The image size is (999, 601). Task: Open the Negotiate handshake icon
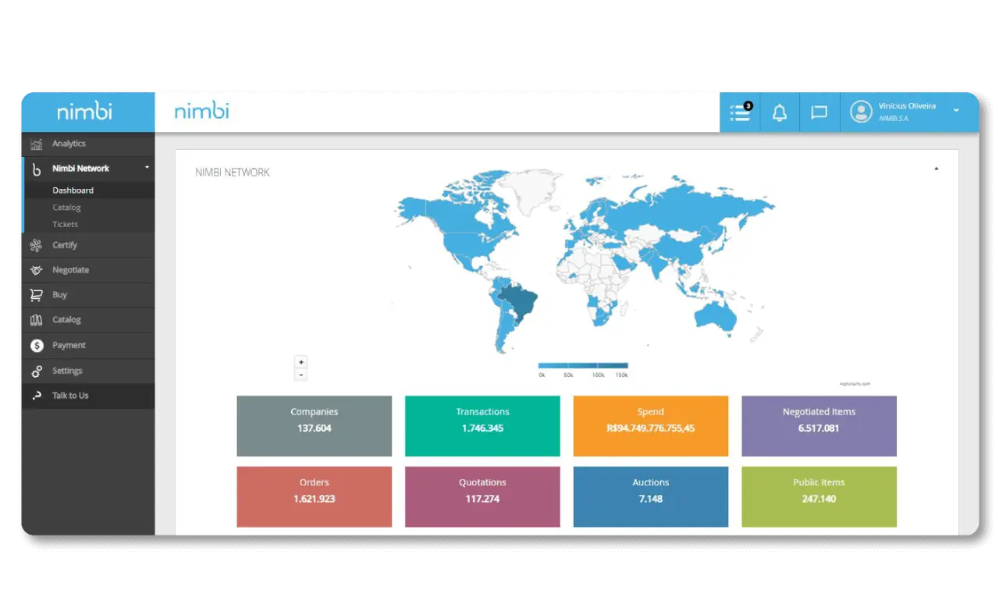point(35,269)
